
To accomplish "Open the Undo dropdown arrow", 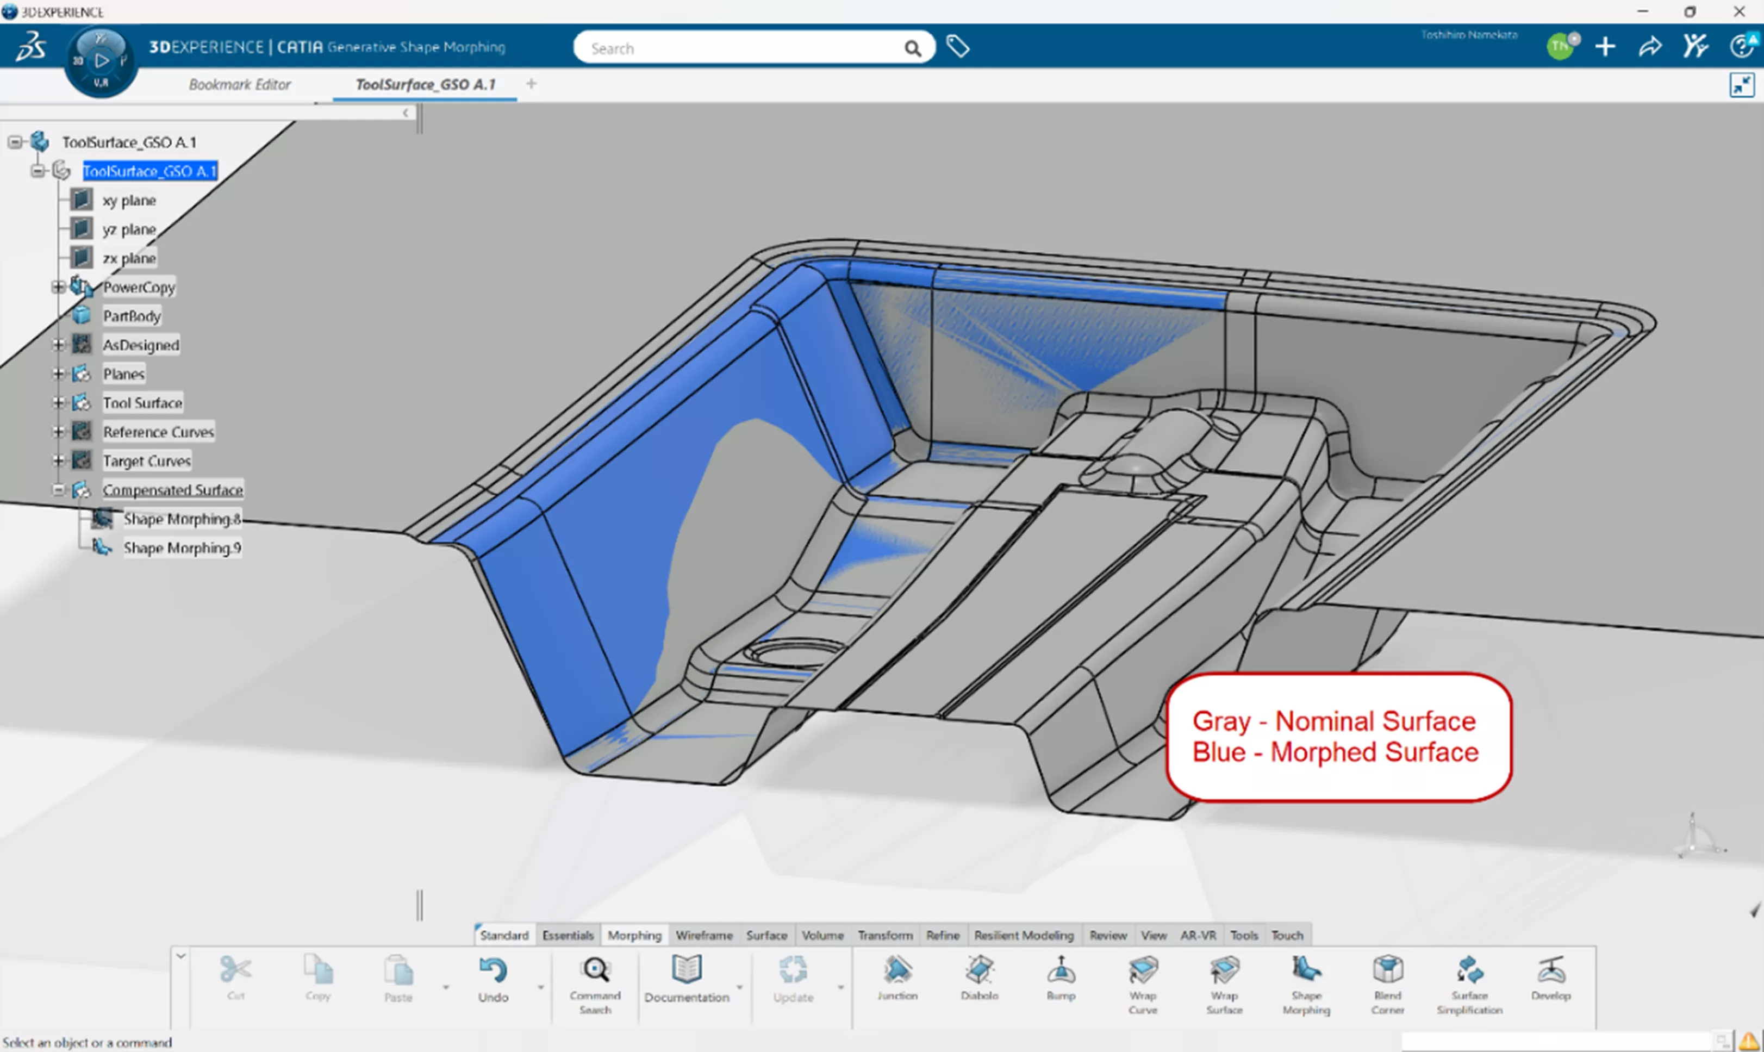I will tap(541, 987).
